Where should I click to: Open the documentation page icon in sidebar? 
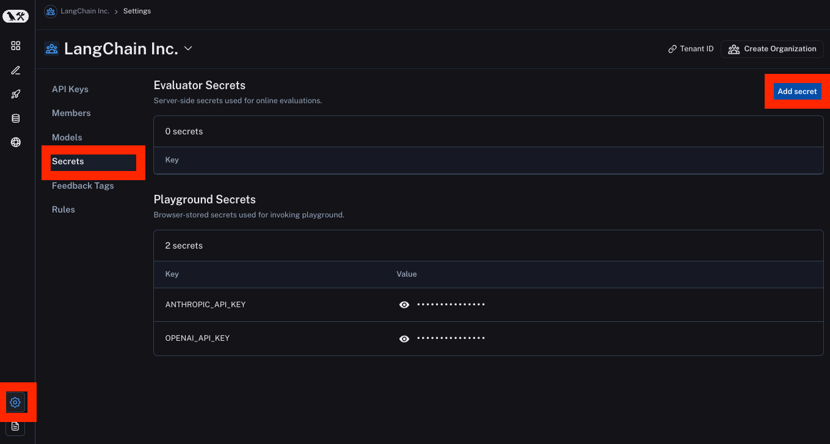tap(16, 426)
